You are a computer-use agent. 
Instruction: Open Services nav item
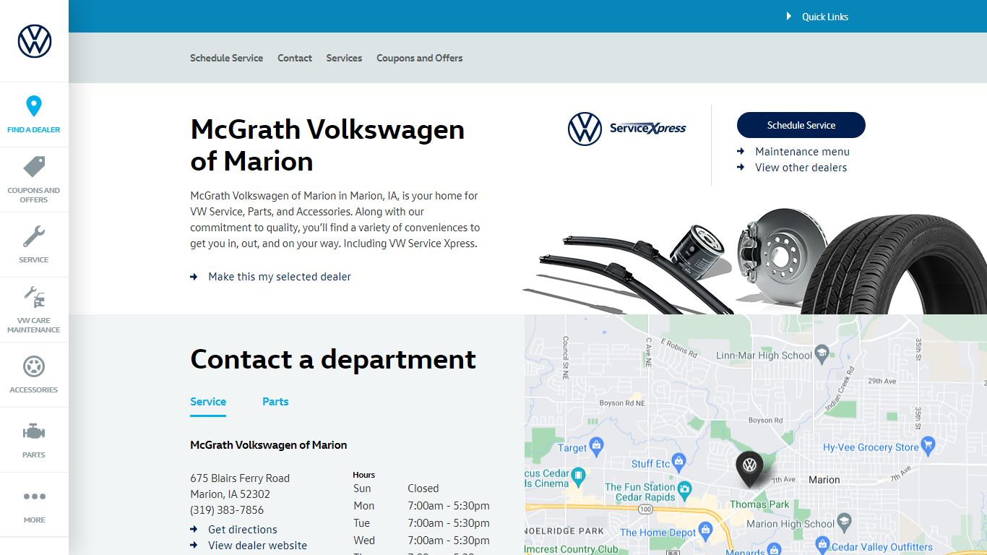344,58
